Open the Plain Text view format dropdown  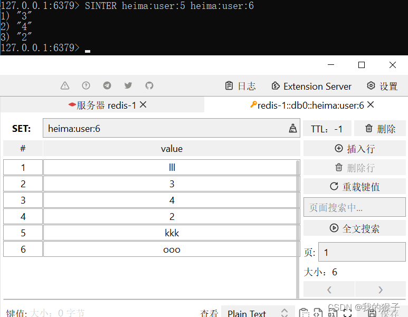(258, 313)
